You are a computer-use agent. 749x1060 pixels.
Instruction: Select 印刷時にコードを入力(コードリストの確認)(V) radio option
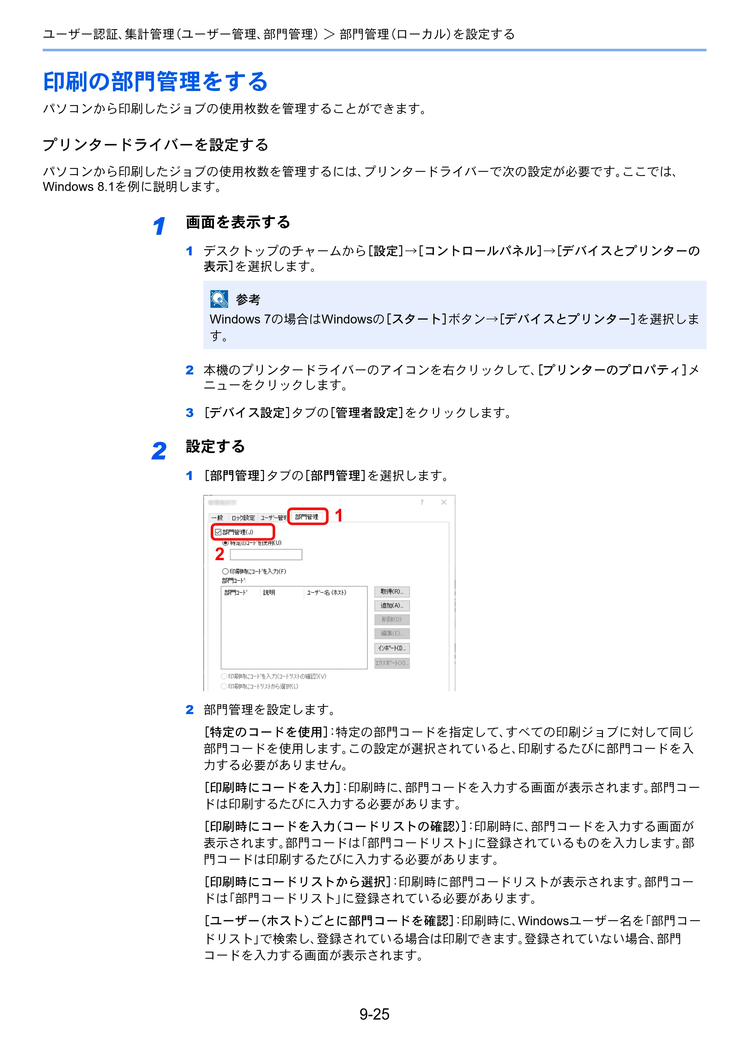point(224,676)
